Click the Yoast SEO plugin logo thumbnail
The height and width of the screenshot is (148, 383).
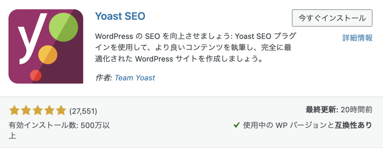click(46, 46)
